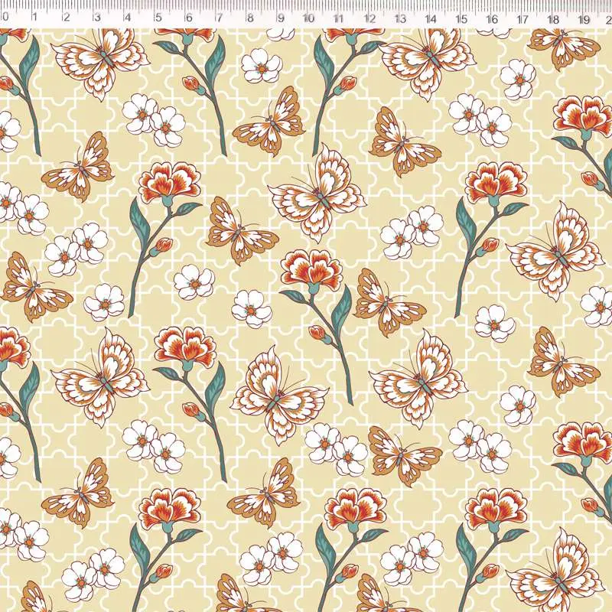Click the number 12 on the ruler
Screen dimensions: 612x612
370,18
